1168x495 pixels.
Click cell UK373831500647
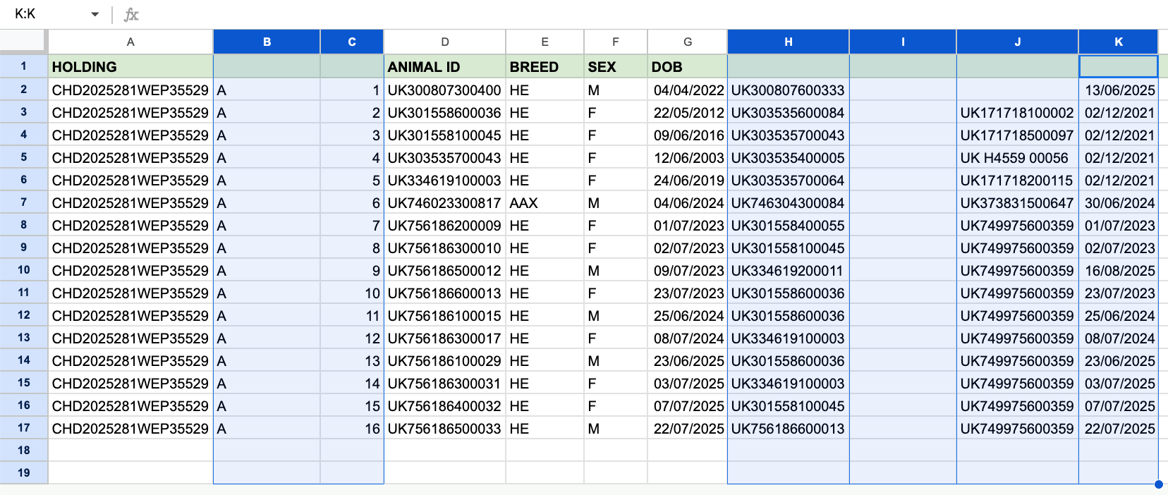(x=1018, y=202)
